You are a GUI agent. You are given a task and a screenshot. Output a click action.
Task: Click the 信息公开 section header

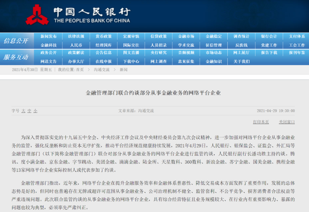[x=16, y=41]
